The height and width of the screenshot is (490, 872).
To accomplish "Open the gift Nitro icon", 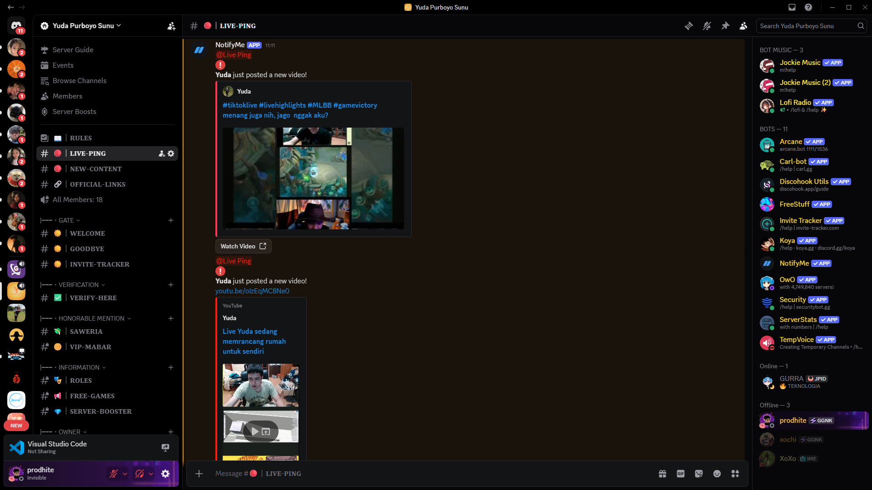I will (x=663, y=474).
